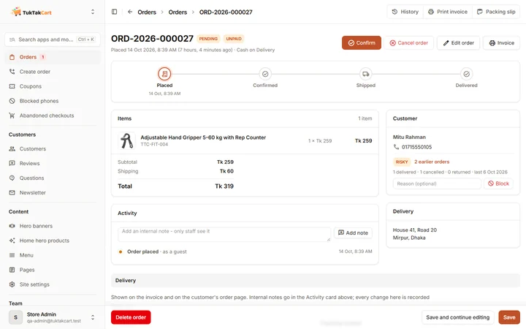526x329 pixels.
Task: Click the Abandoned checkouts cart icon
Action: (x=12, y=116)
